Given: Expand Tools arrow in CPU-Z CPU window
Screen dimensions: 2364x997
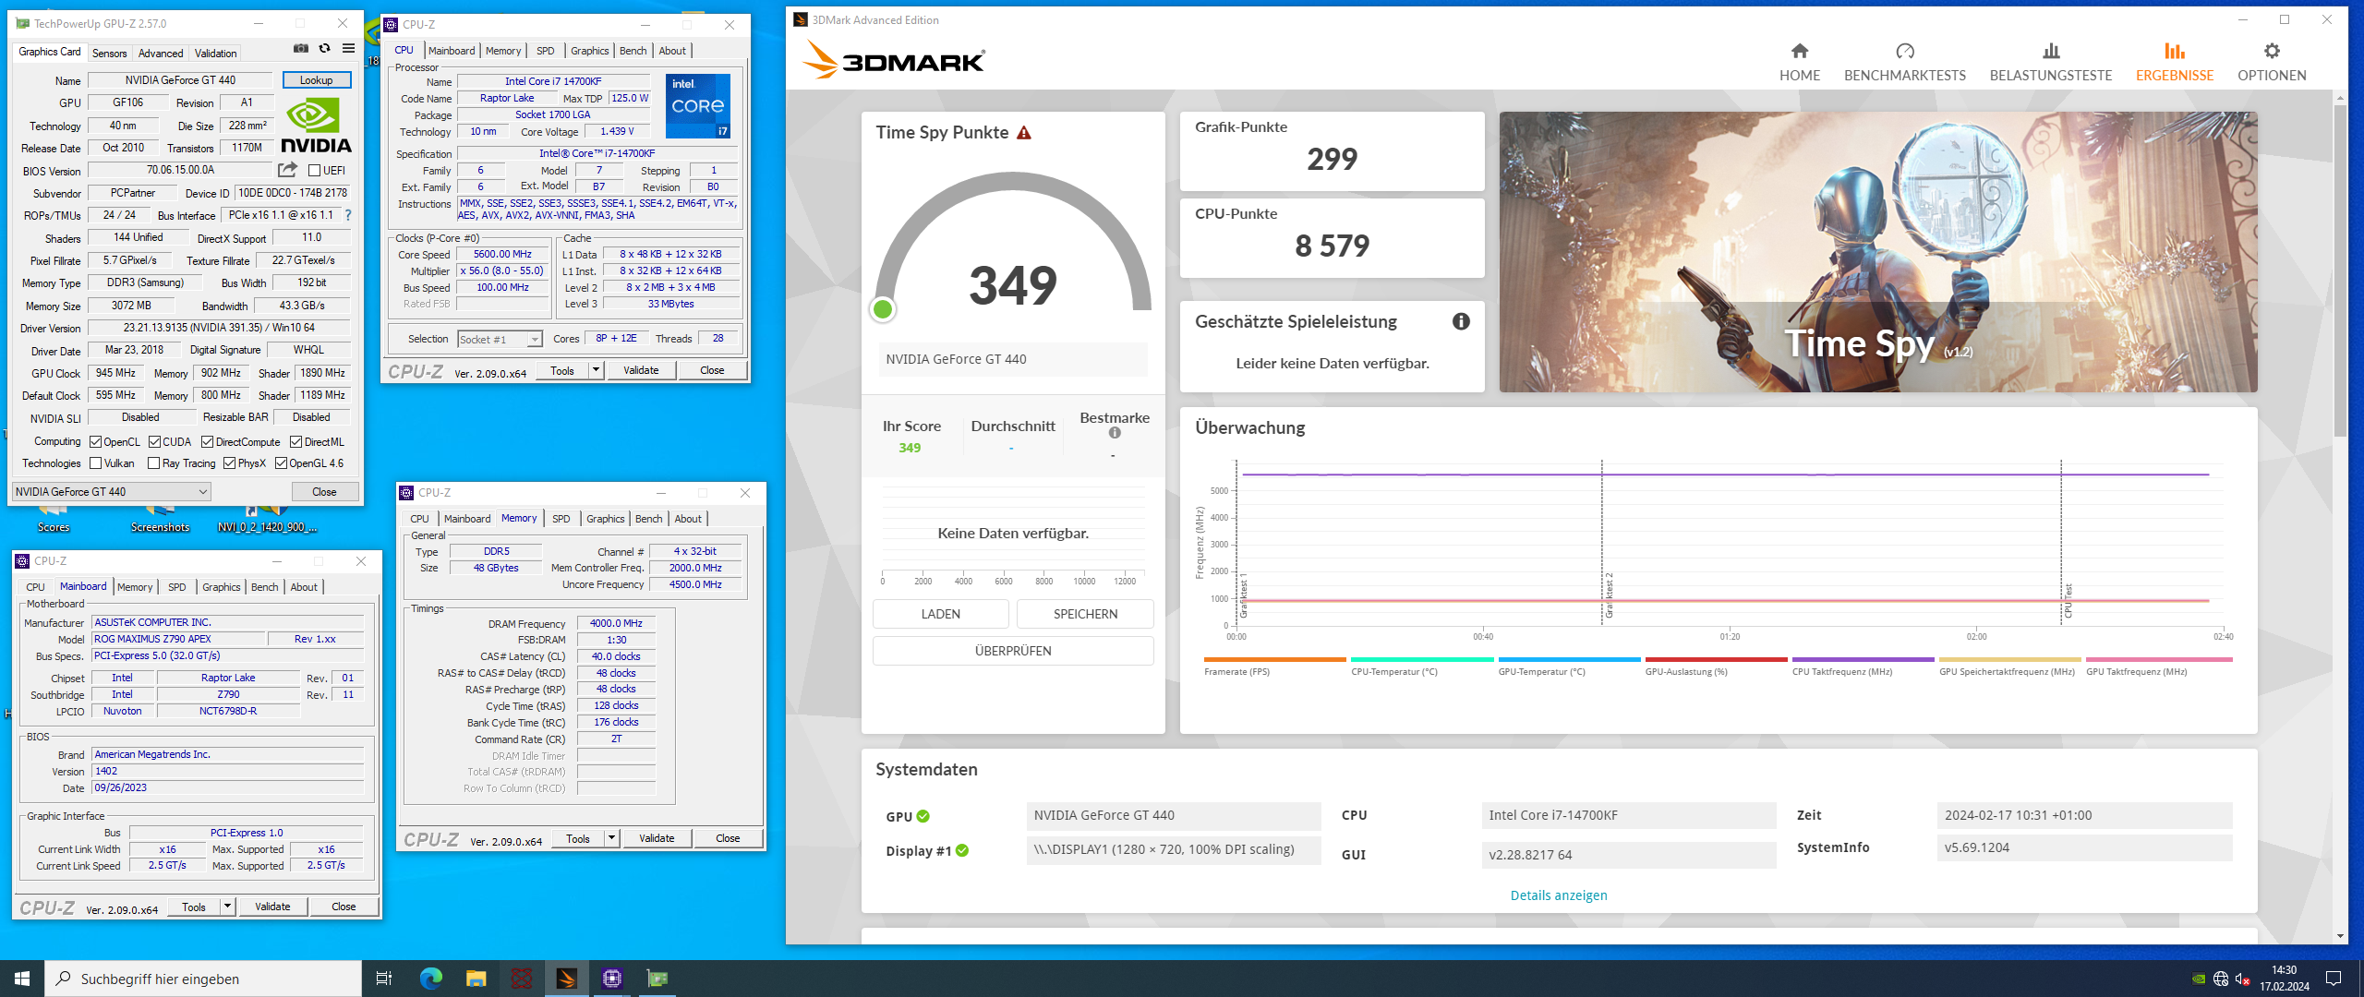Looking at the screenshot, I should point(596,370).
